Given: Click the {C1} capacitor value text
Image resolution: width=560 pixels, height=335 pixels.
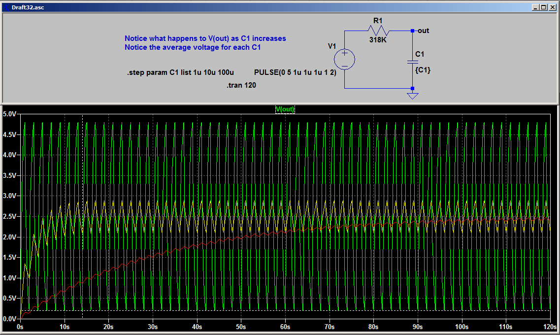Looking at the screenshot, I should pyautogui.click(x=423, y=70).
